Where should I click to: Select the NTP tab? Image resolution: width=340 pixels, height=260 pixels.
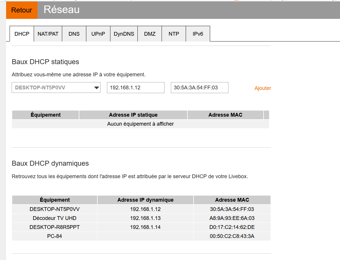(x=174, y=34)
